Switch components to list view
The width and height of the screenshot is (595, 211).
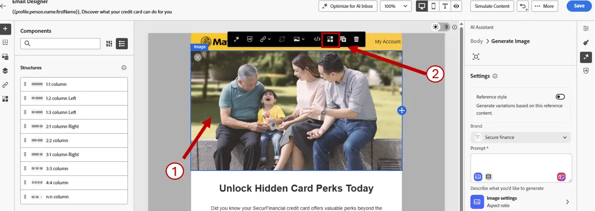click(x=122, y=44)
